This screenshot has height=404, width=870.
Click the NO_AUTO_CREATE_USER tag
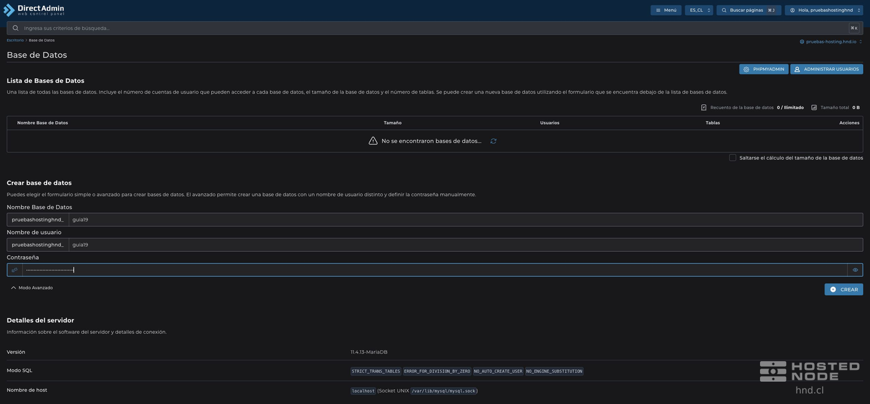pos(498,371)
